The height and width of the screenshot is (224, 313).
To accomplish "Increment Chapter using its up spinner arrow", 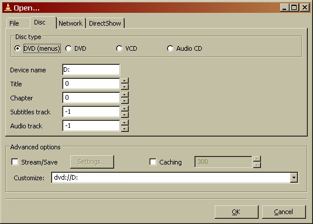I will coord(125,94).
